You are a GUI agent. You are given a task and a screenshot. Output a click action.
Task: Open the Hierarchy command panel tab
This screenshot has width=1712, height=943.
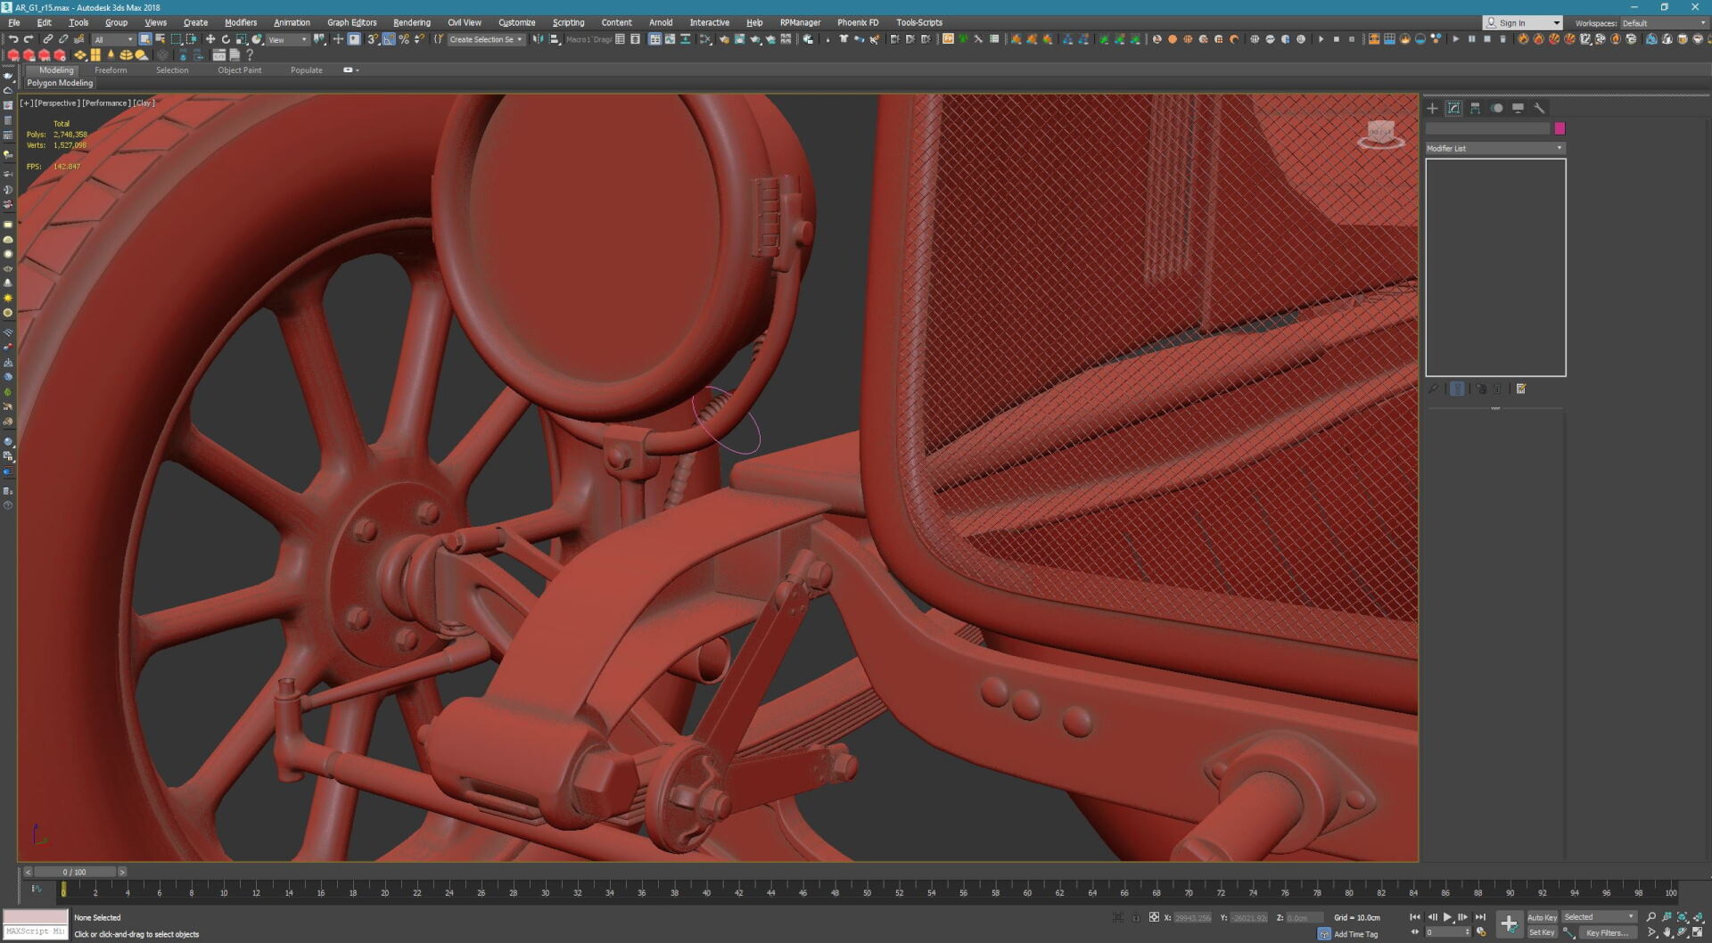pos(1475,108)
